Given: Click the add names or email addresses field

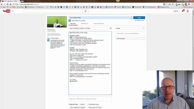Looking at the screenshot, I should 130,33.
